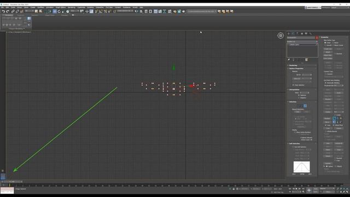Toggle the Snaps Toggle icon
This screenshot has height=197, width=350.
[x=96, y=11]
